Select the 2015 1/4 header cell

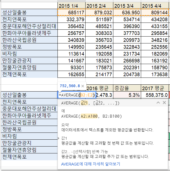point(72,6)
